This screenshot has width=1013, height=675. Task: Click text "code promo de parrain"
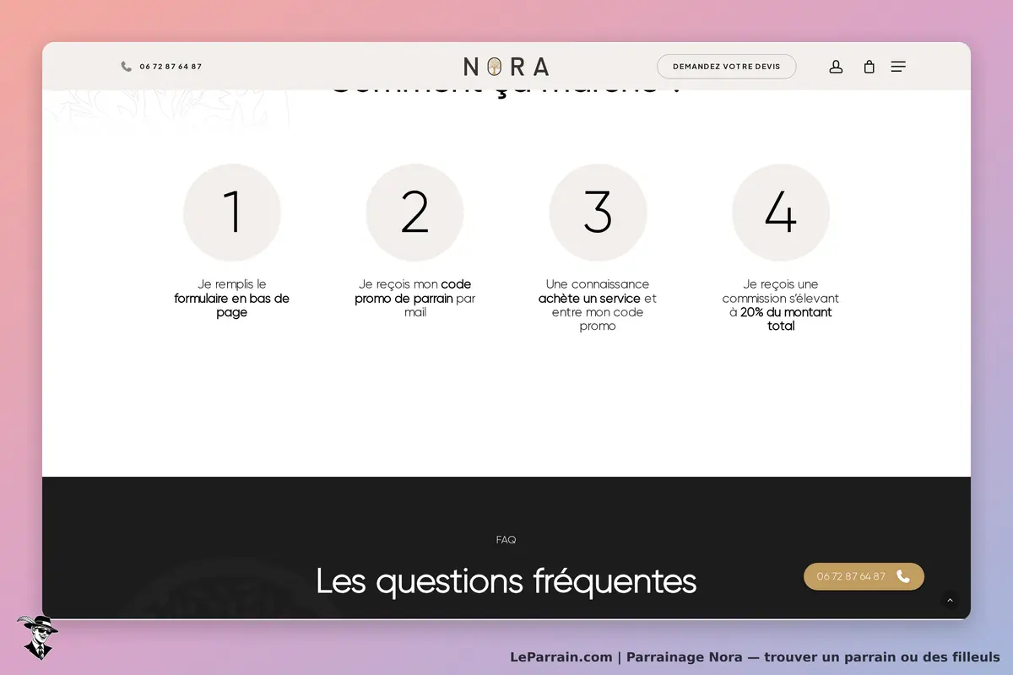point(413,291)
